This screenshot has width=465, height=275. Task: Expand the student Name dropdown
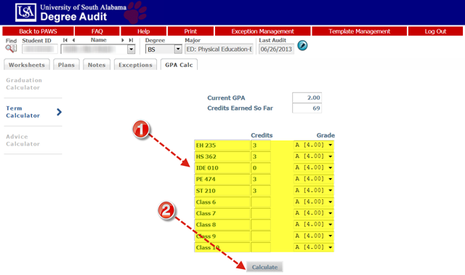point(131,49)
